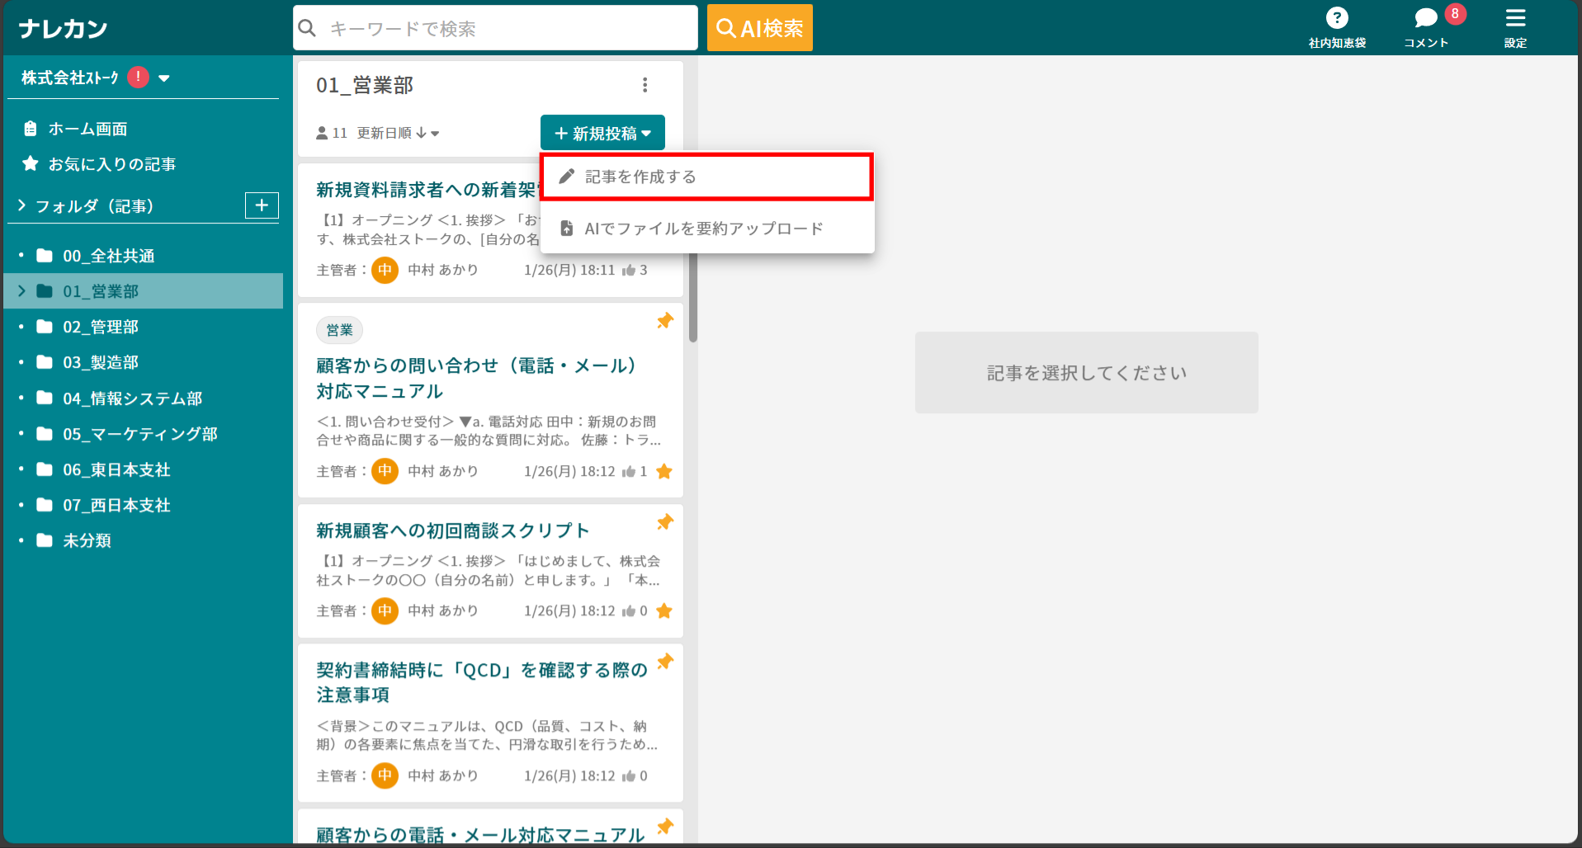Click the three-dot menu for 01_営業部
1582x848 pixels.
point(645,85)
